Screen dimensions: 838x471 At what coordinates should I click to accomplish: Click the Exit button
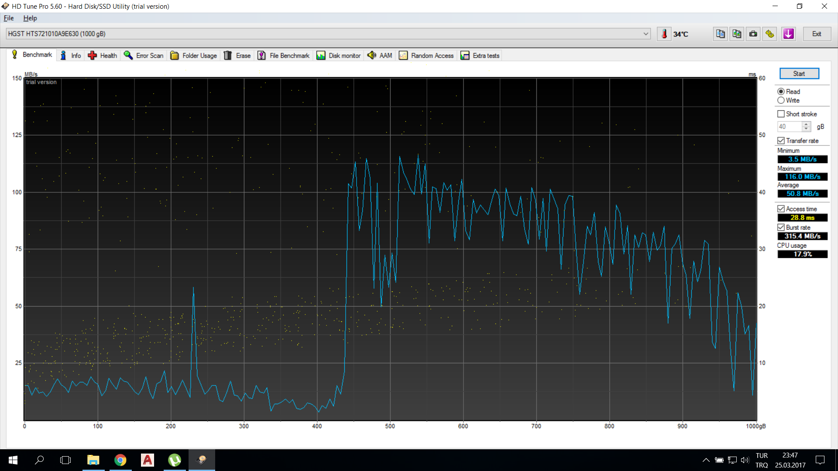click(817, 34)
